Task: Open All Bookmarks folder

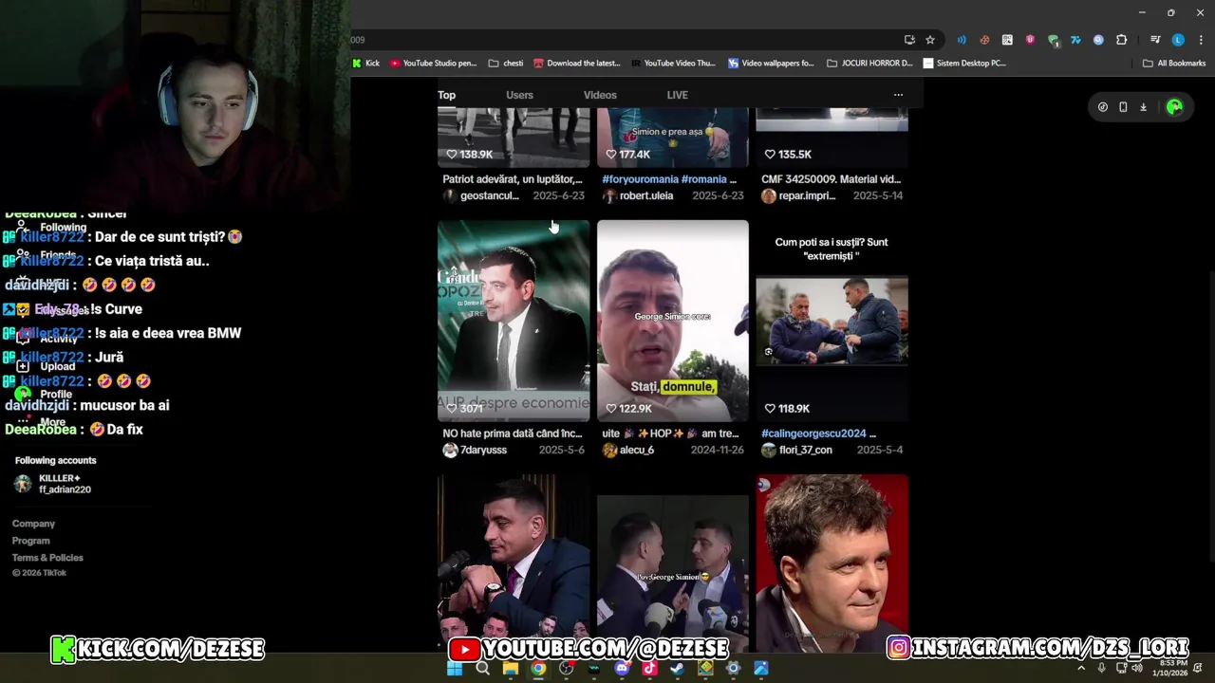Action: [x=1174, y=64]
